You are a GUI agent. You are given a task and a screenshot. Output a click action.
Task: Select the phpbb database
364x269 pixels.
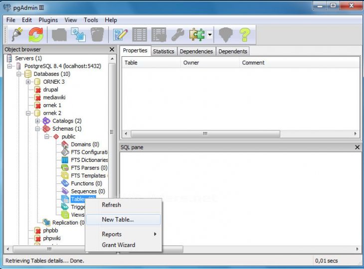click(x=50, y=231)
